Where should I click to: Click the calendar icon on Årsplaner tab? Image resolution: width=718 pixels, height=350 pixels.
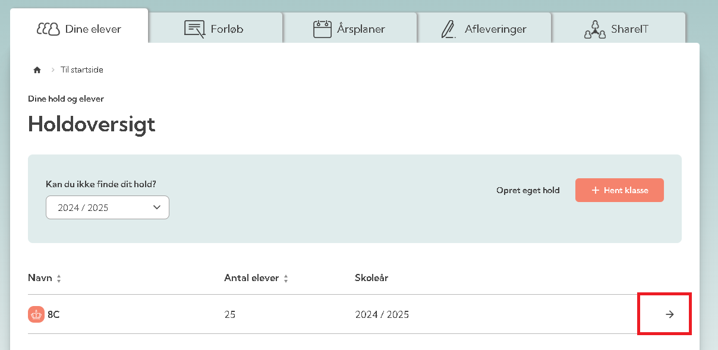click(322, 29)
